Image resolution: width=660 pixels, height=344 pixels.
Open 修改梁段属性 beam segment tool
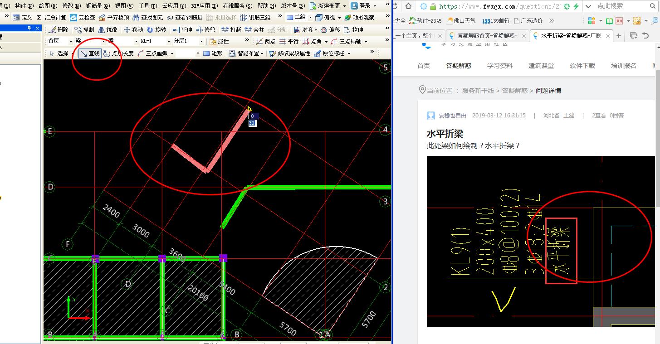click(289, 53)
